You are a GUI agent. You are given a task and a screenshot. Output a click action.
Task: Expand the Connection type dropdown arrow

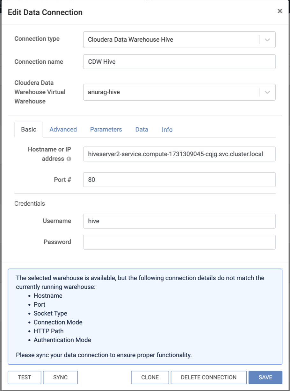click(267, 40)
